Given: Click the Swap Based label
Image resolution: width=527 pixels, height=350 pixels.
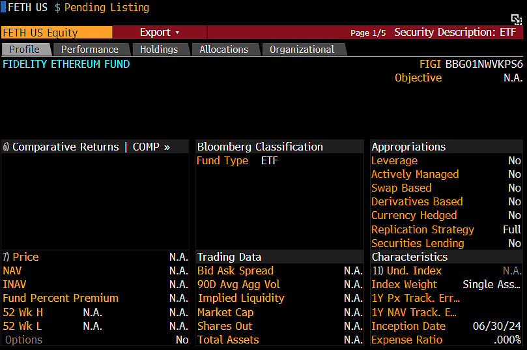Looking at the screenshot, I should click(401, 188).
